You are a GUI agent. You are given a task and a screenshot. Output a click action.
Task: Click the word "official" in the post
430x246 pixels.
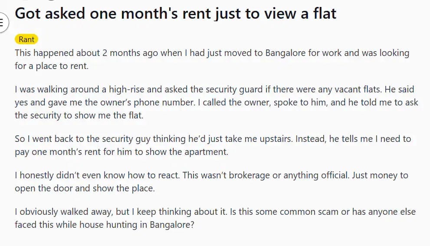click(x=332, y=176)
